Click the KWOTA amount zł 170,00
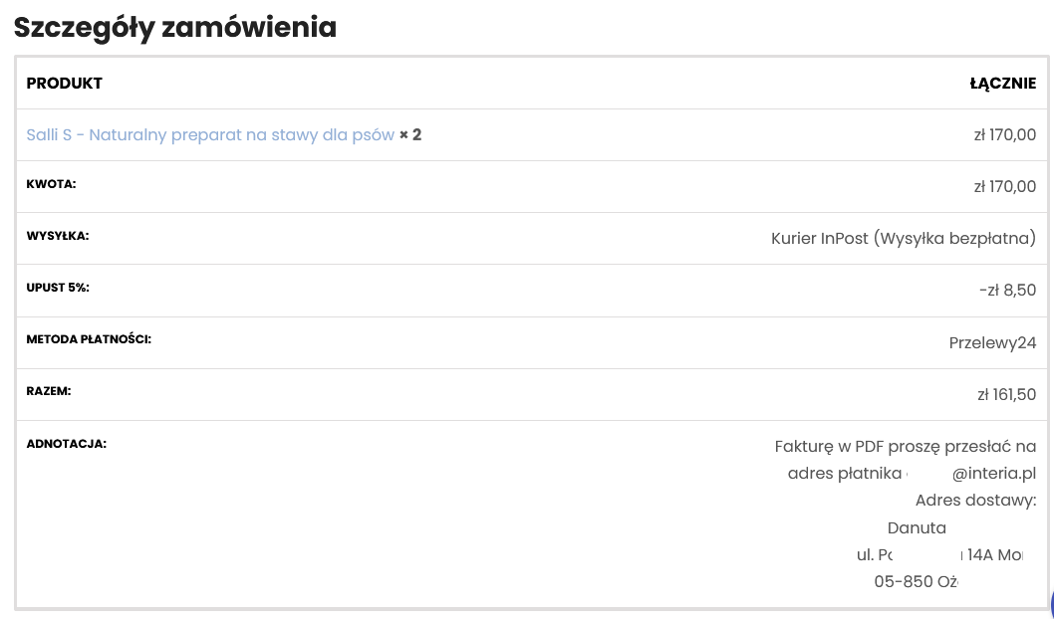Viewport: 1054px width, 619px height. point(1005,187)
